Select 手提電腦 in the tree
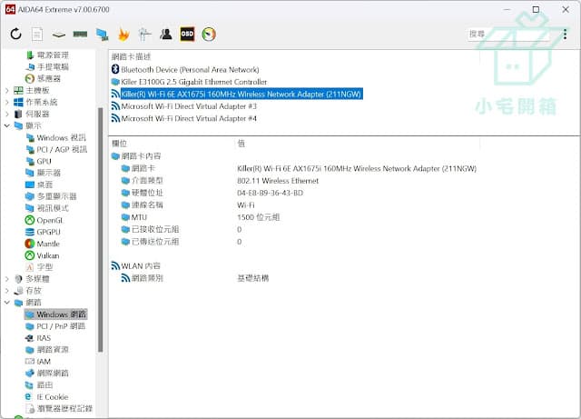The width and height of the screenshot is (581, 419). 53,66
